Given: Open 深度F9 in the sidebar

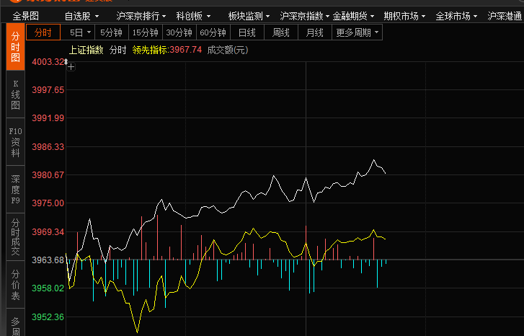Looking at the screenshot, I should tap(15, 190).
